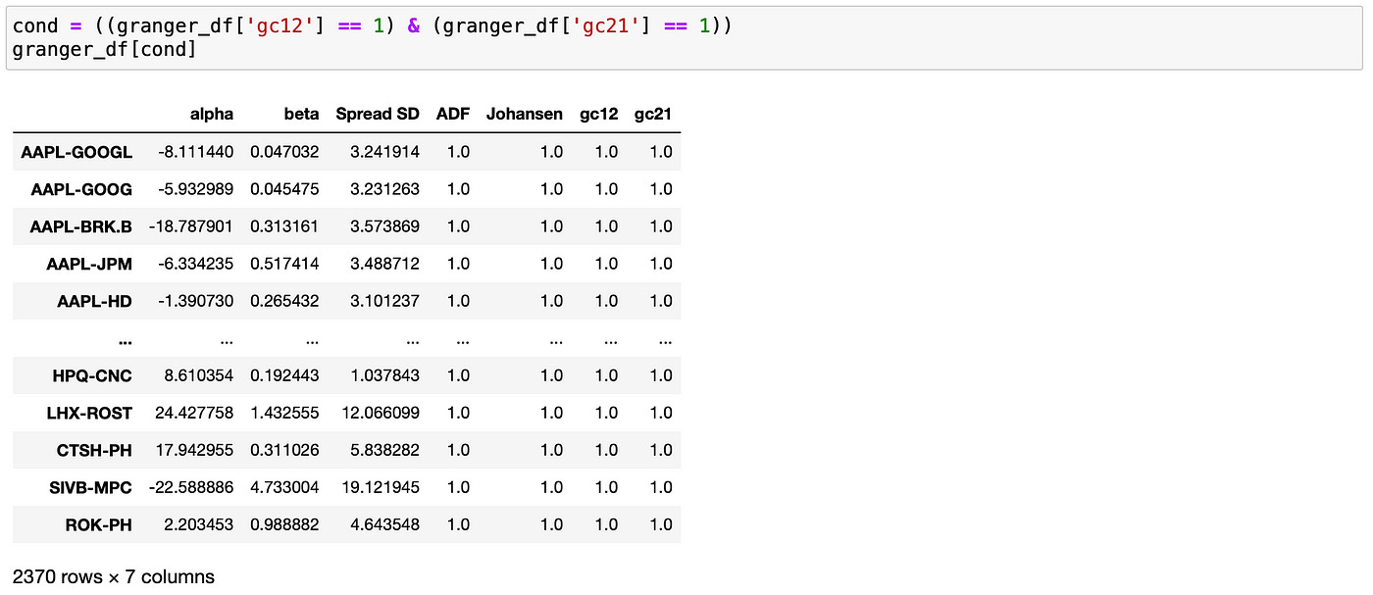Click Spread SD value 3.241914

pyautogui.click(x=384, y=152)
